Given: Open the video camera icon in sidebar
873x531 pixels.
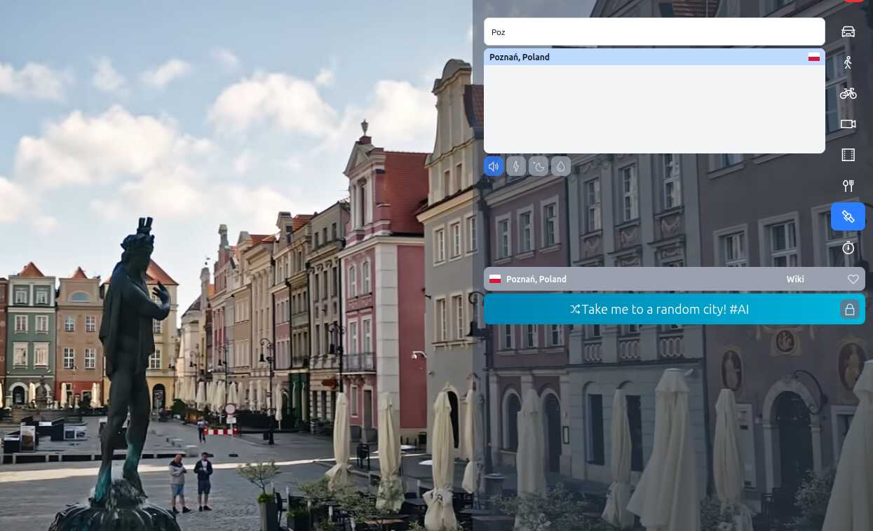Looking at the screenshot, I should point(848,124).
